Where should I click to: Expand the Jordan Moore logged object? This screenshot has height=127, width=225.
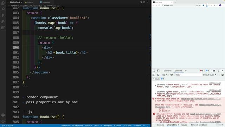pos(156,86)
